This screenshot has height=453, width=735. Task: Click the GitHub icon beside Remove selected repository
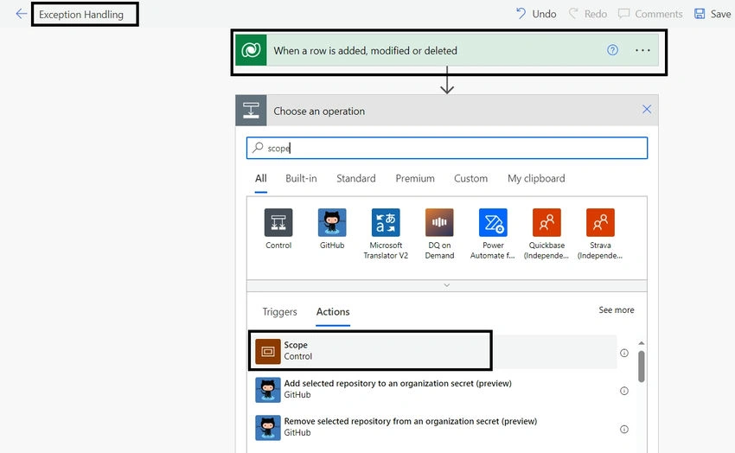coord(268,428)
